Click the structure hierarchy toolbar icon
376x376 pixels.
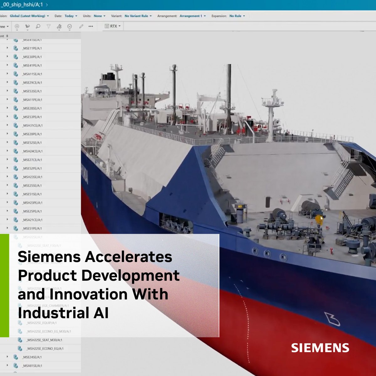(x=28, y=27)
